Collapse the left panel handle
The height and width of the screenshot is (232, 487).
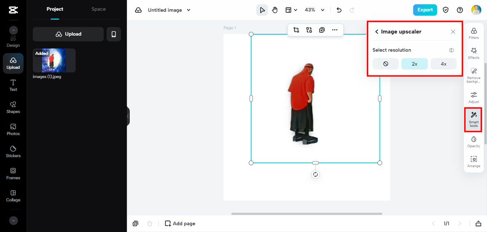pyautogui.click(x=128, y=116)
